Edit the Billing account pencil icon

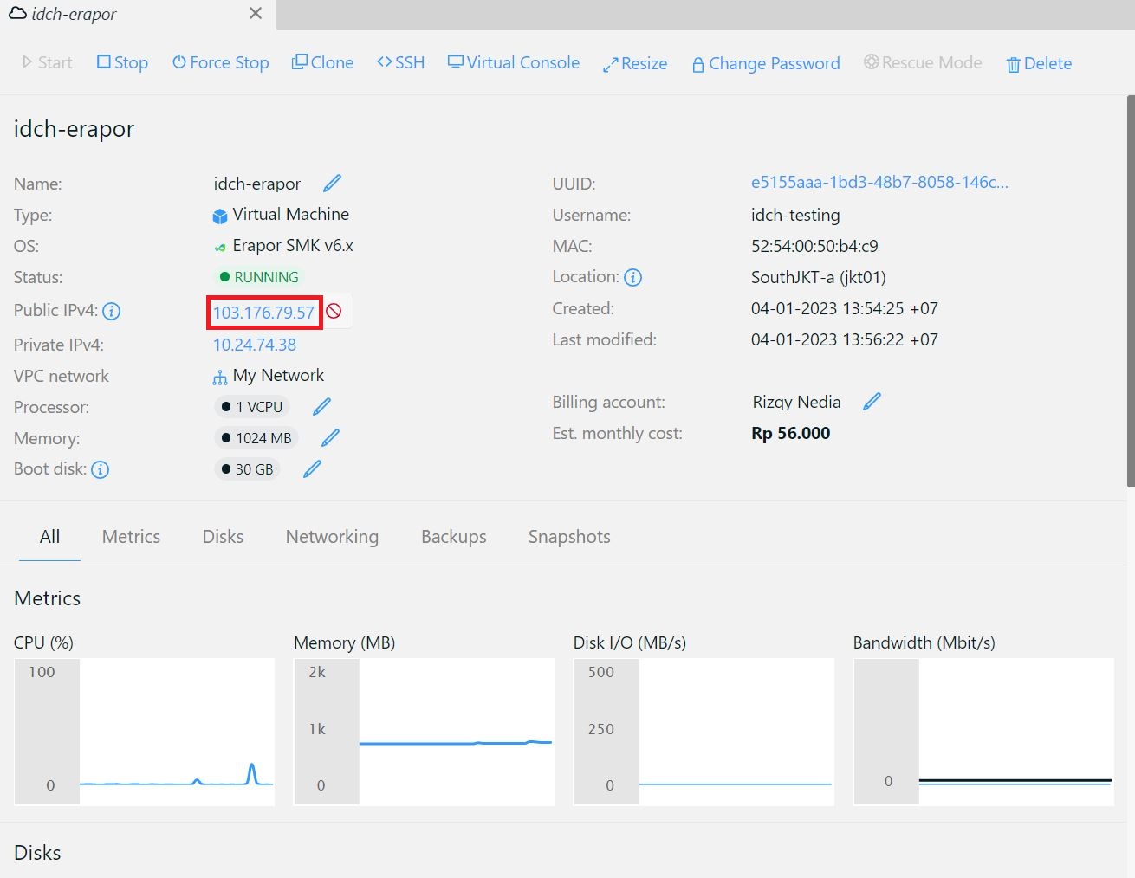click(x=872, y=402)
